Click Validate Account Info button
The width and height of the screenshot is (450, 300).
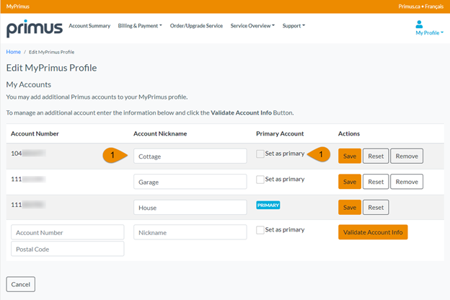(x=373, y=232)
